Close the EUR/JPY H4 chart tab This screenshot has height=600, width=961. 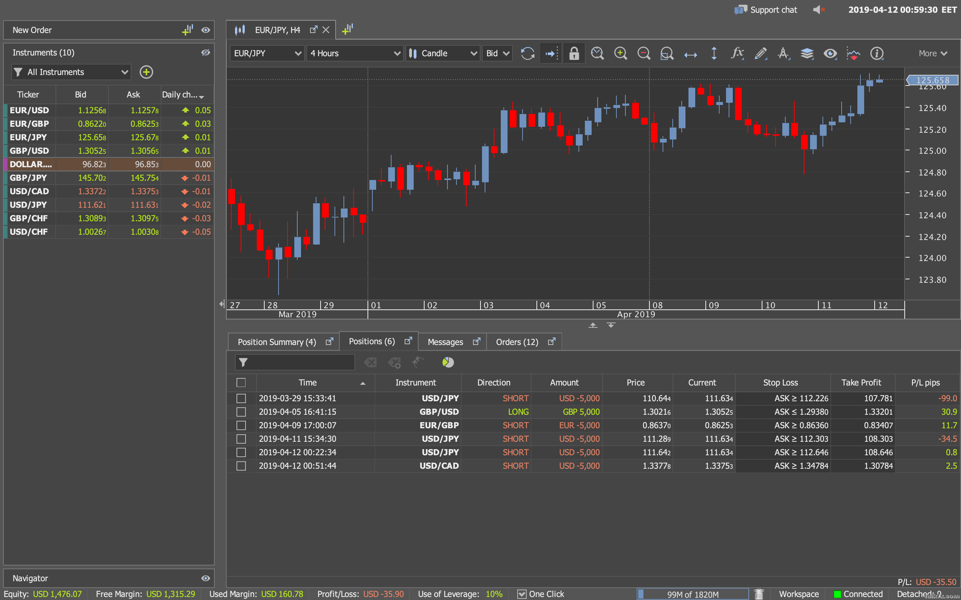click(x=325, y=30)
